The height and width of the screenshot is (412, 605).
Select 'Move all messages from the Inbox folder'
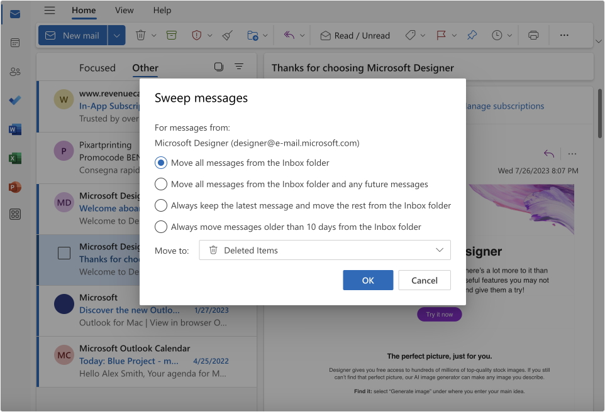pos(160,163)
